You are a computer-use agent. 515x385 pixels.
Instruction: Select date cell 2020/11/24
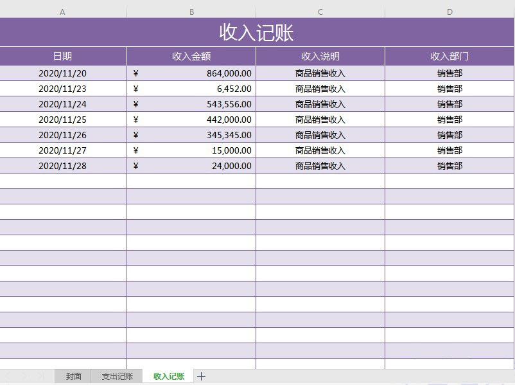63,104
